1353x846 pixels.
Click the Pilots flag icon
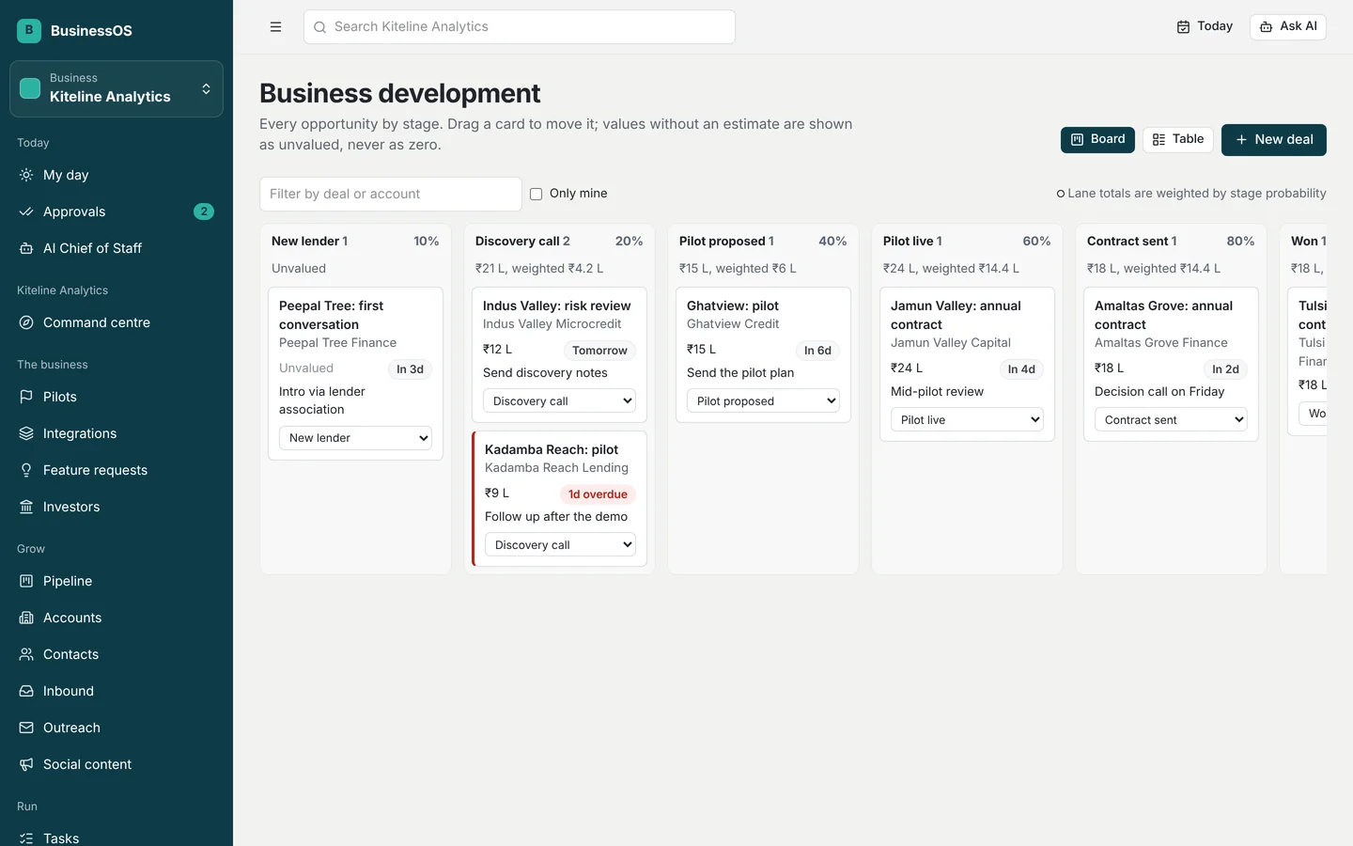(x=26, y=397)
